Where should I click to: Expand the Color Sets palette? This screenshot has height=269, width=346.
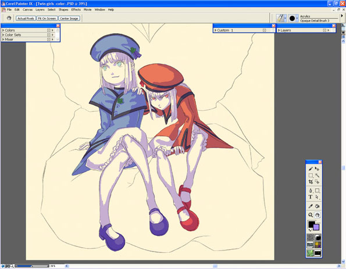(x=3, y=35)
